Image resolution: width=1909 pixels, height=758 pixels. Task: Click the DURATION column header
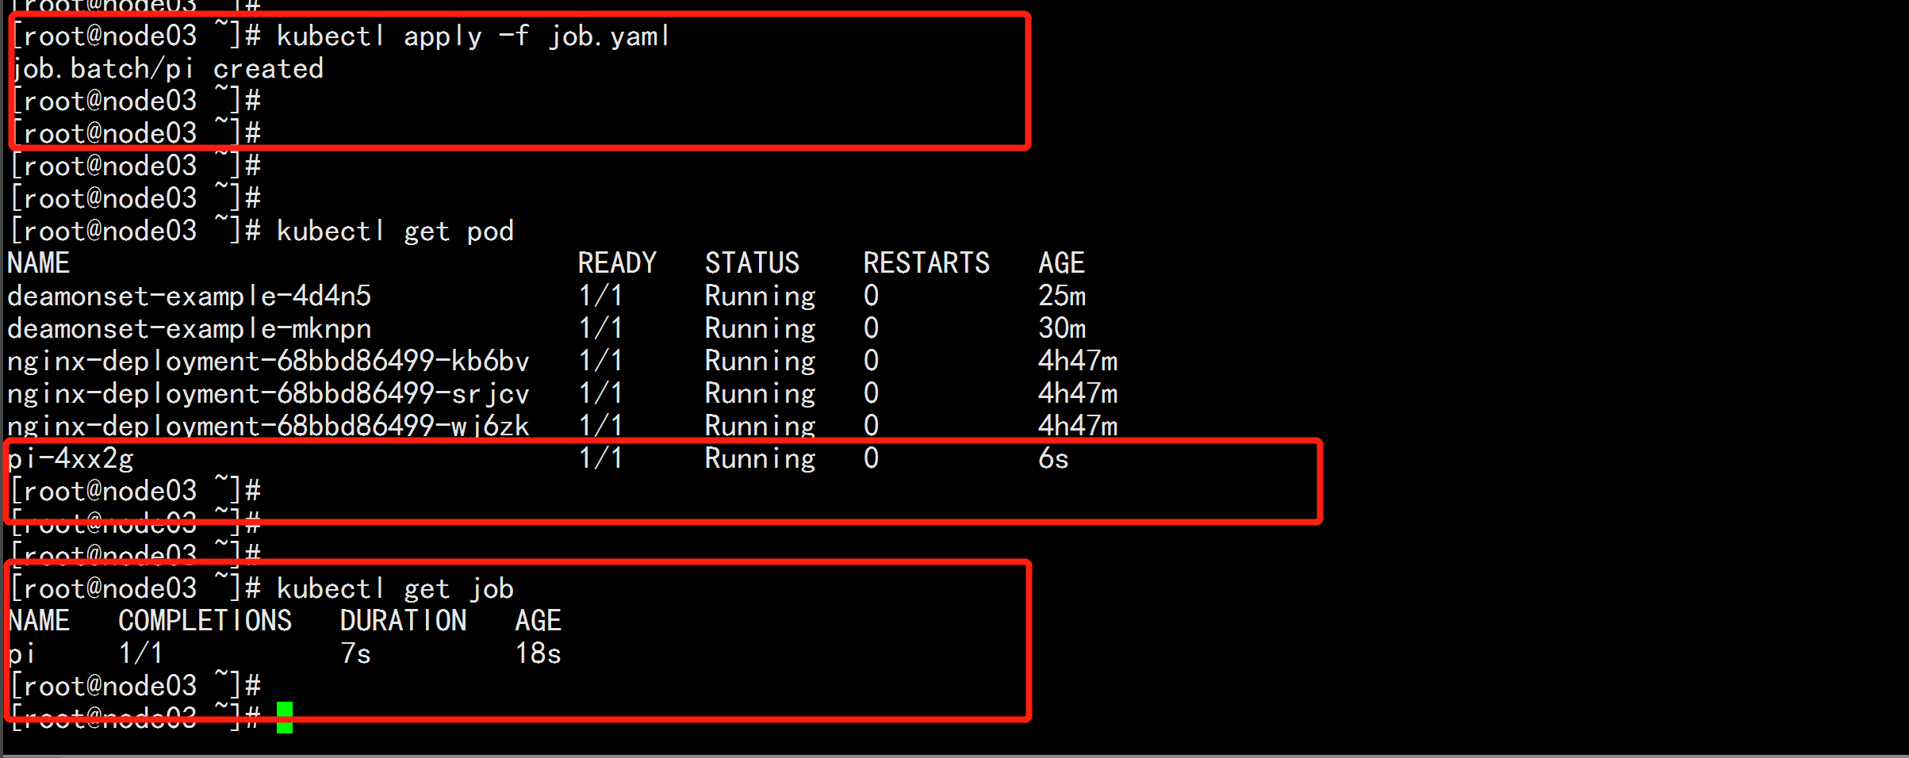[x=403, y=621]
